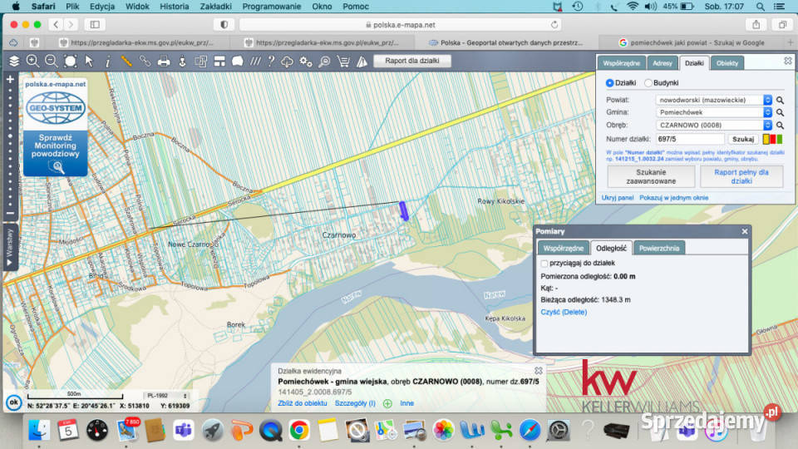Open the double-gear settings icon
The width and height of the screenshot is (798, 449).
tap(306, 61)
